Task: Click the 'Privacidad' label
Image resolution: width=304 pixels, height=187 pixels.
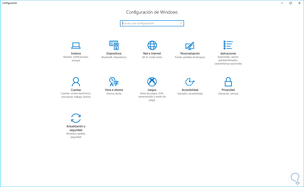Action: (228, 90)
